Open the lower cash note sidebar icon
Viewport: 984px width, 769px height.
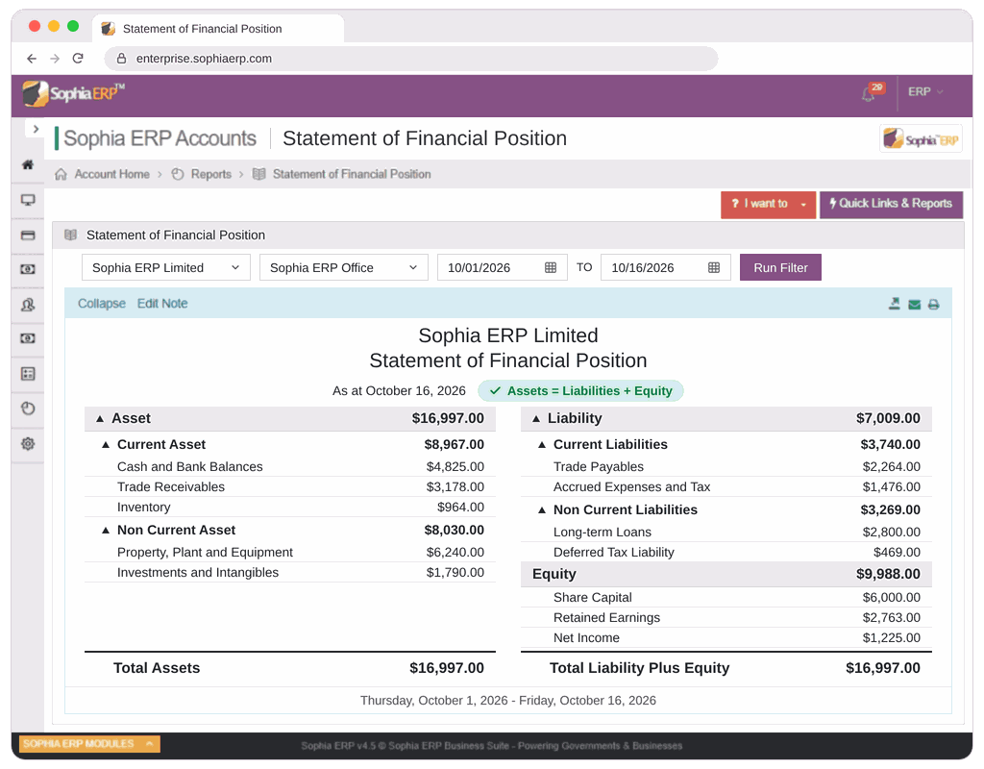tap(28, 338)
